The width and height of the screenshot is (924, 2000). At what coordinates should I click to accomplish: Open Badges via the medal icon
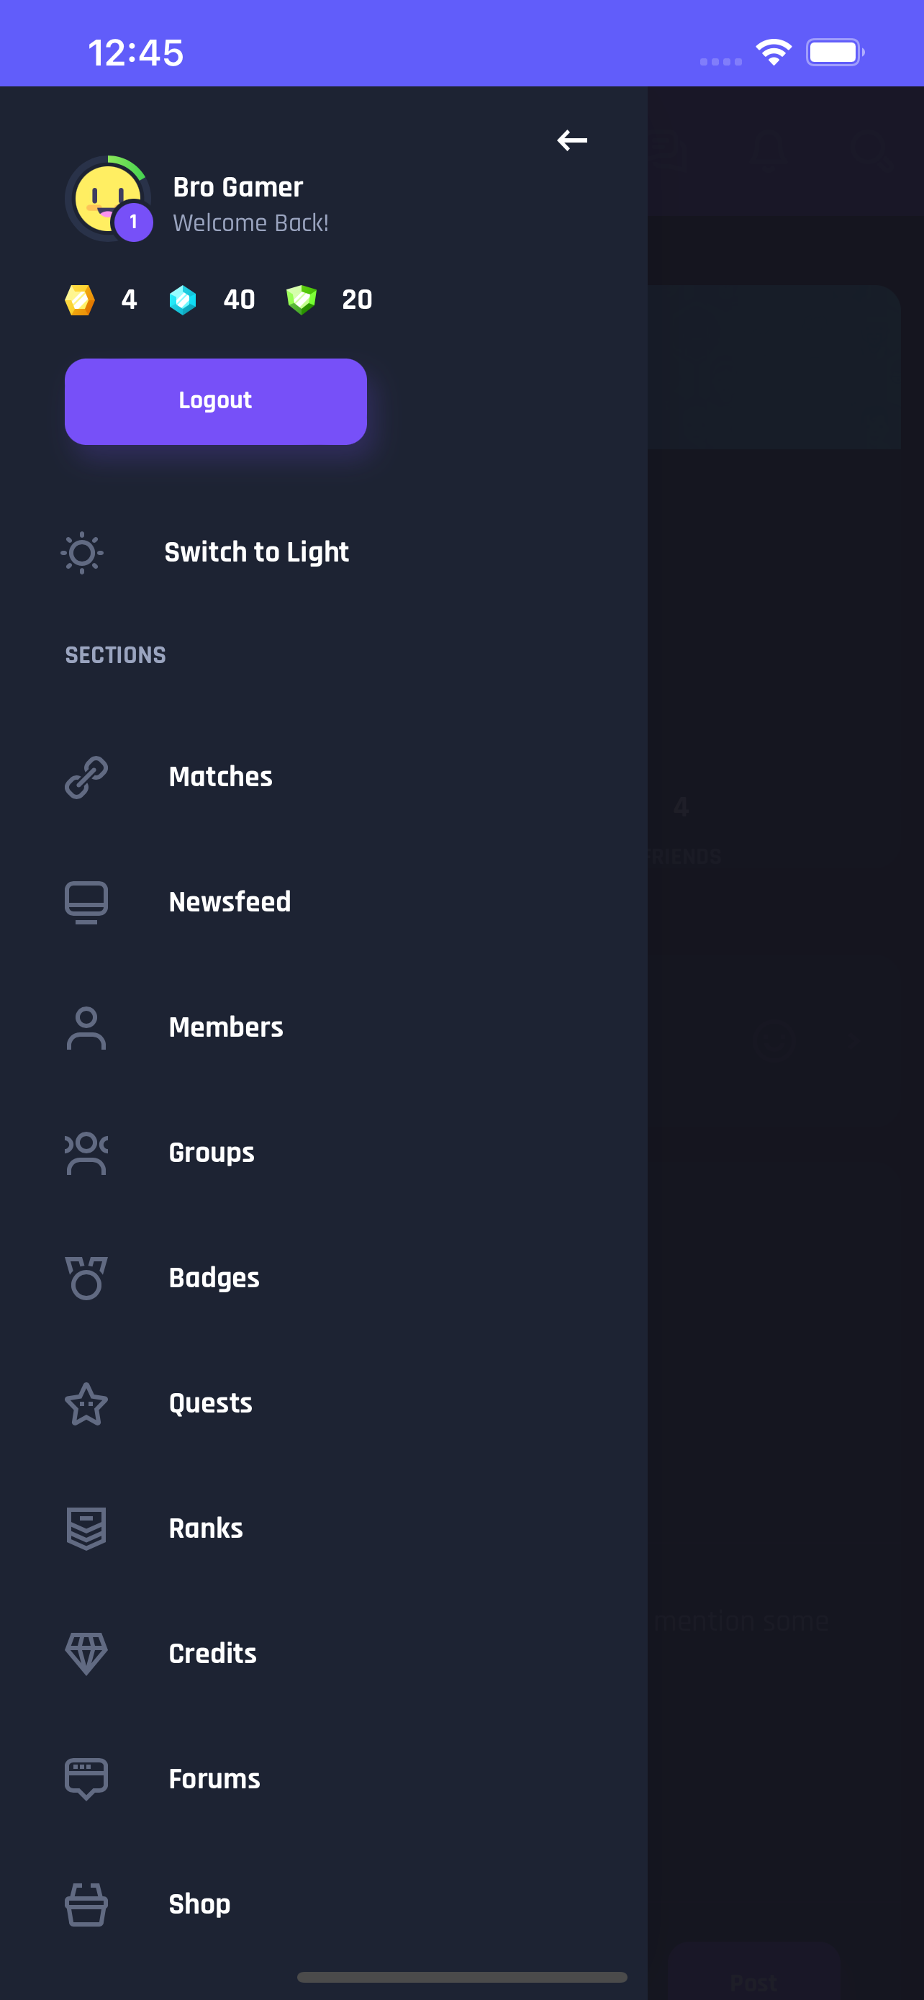point(86,1278)
